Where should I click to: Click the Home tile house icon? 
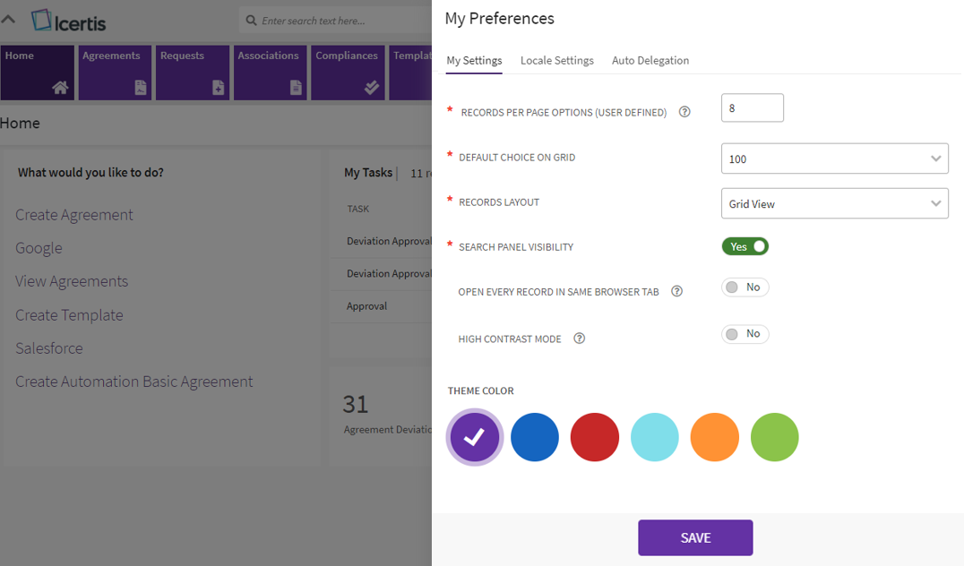pos(60,87)
